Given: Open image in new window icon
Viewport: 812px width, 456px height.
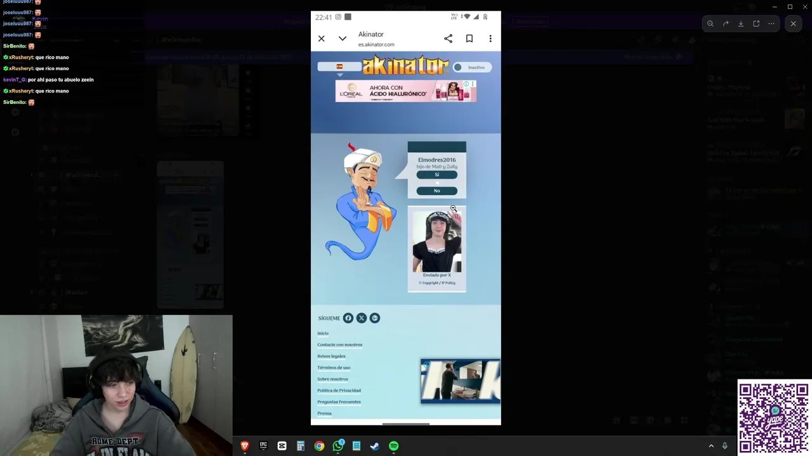Looking at the screenshot, I should pyautogui.click(x=756, y=24).
